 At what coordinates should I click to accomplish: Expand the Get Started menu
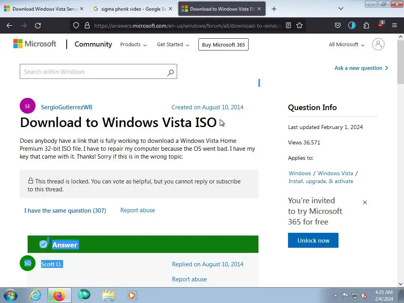[x=173, y=45]
